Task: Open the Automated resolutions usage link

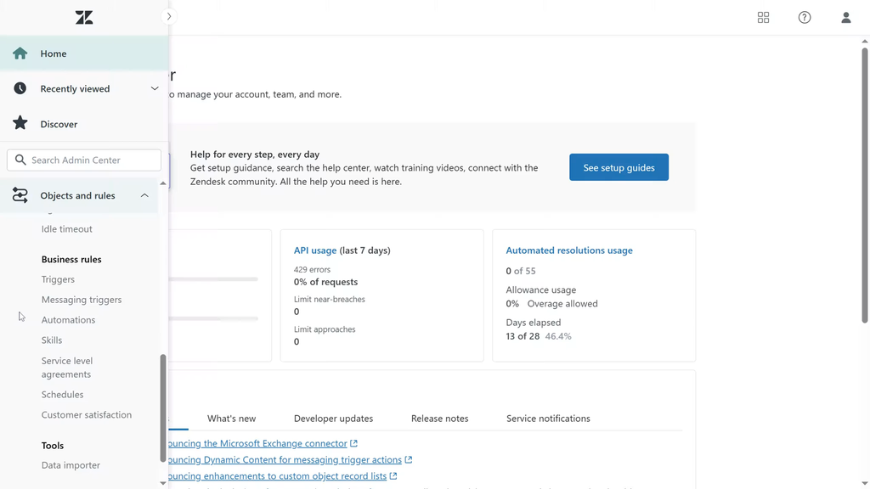Action: pos(568,250)
